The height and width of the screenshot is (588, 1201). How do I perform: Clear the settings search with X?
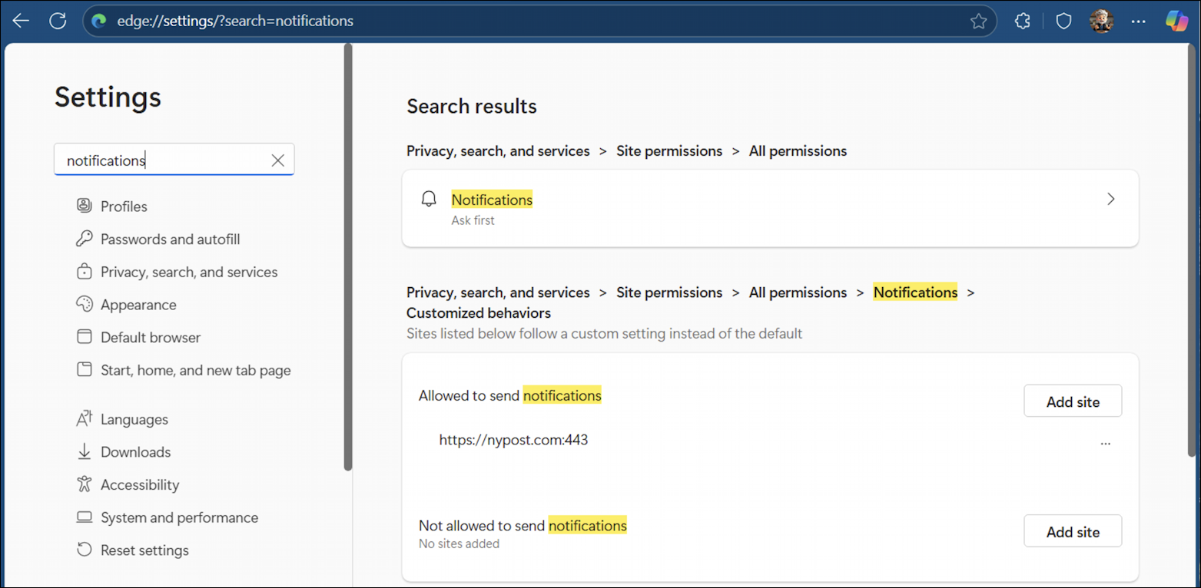(277, 160)
